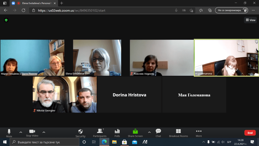The image size is (259, 146).
Task: Expand audio options arrow beside Mute
Action: tap(21, 132)
